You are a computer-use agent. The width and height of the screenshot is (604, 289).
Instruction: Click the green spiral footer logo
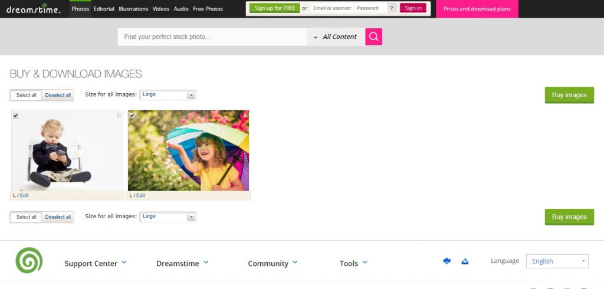click(29, 261)
